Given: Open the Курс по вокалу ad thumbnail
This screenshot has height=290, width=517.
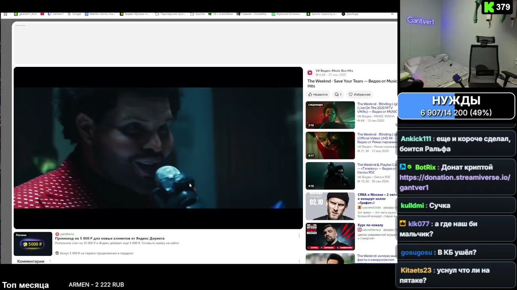Looking at the screenshot, I should (x=330, y=236).
